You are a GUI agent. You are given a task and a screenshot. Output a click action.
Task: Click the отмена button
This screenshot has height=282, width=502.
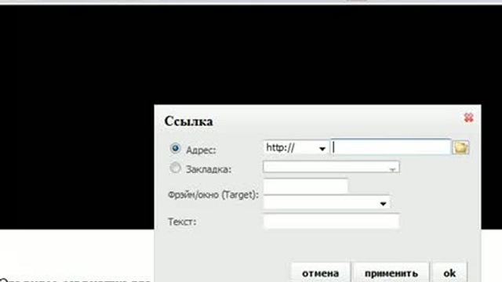321,273
